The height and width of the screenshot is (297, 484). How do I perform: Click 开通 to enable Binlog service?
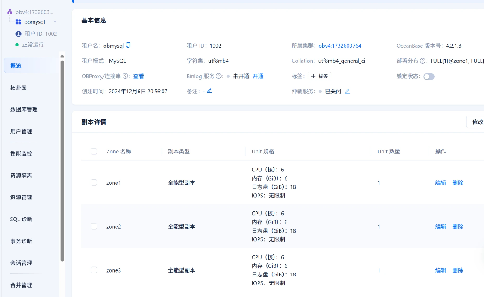258,76
